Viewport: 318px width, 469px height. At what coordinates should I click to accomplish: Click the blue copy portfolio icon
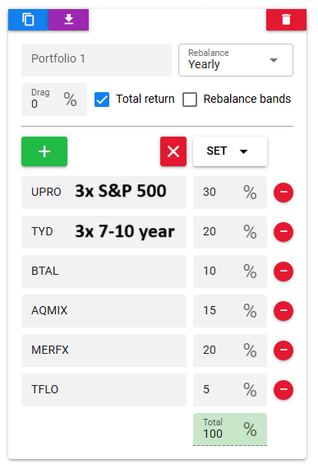(x=28, y=20)
